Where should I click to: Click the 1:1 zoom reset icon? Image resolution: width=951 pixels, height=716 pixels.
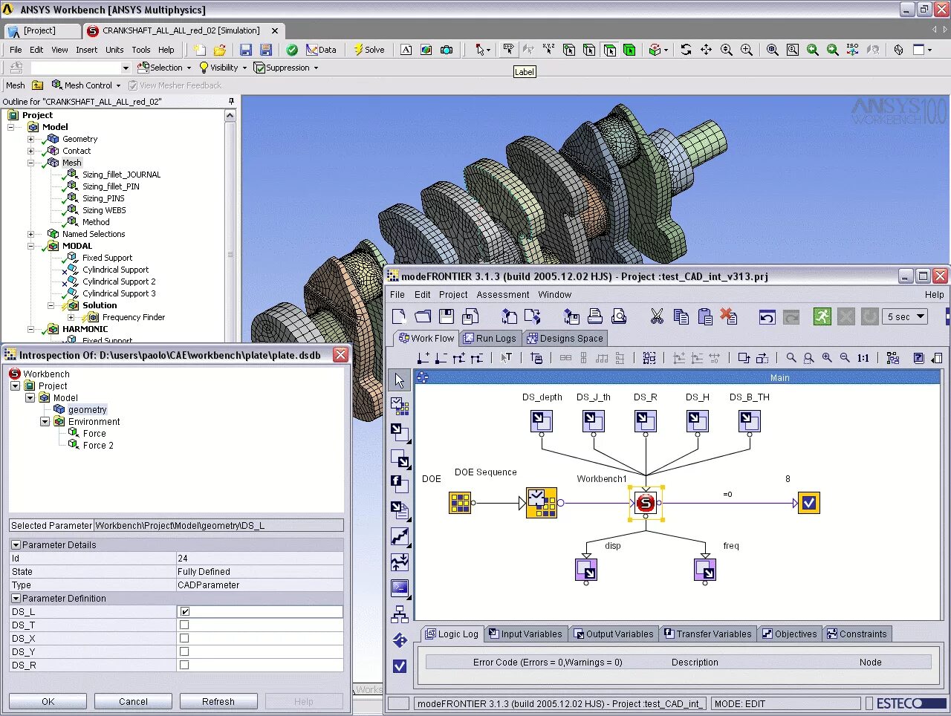(863, 358)
